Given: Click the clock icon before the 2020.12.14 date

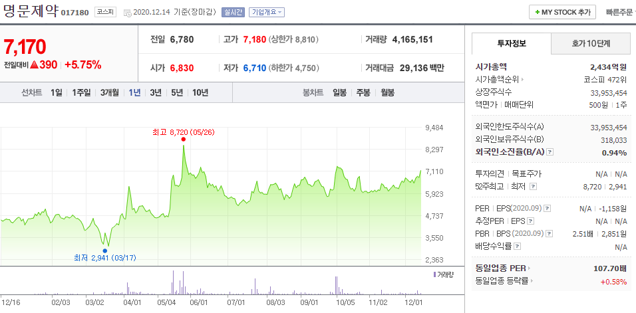Looking at the screenshot, I should (x=127, y=13).
